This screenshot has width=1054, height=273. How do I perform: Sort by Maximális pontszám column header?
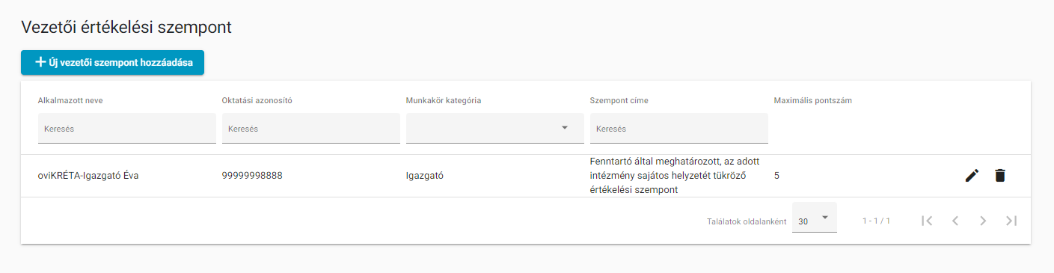pyautogui.click(x=813, y=100)
